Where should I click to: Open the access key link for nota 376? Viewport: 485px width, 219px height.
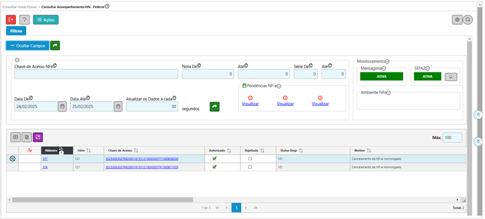tap(142, 167)
